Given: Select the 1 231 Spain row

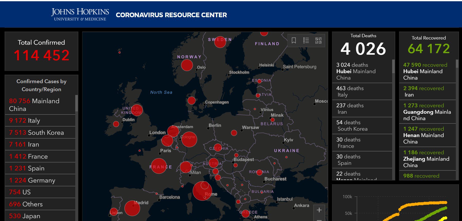Looking at the screenshot, I should coord(40,168).
